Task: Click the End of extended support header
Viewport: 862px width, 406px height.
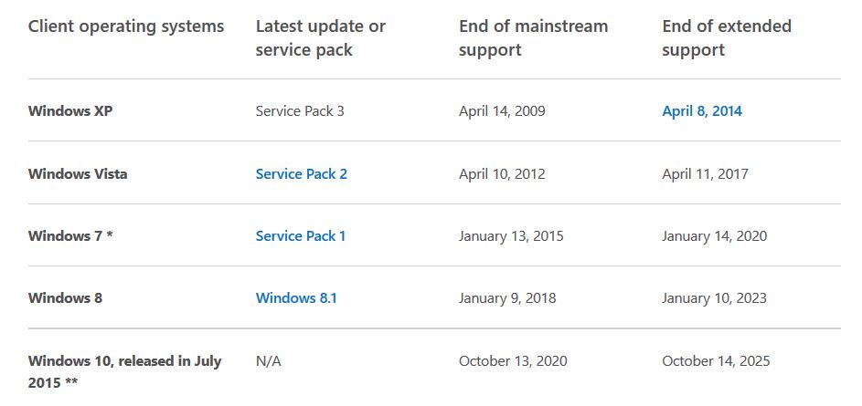Action: pos(727,37)
